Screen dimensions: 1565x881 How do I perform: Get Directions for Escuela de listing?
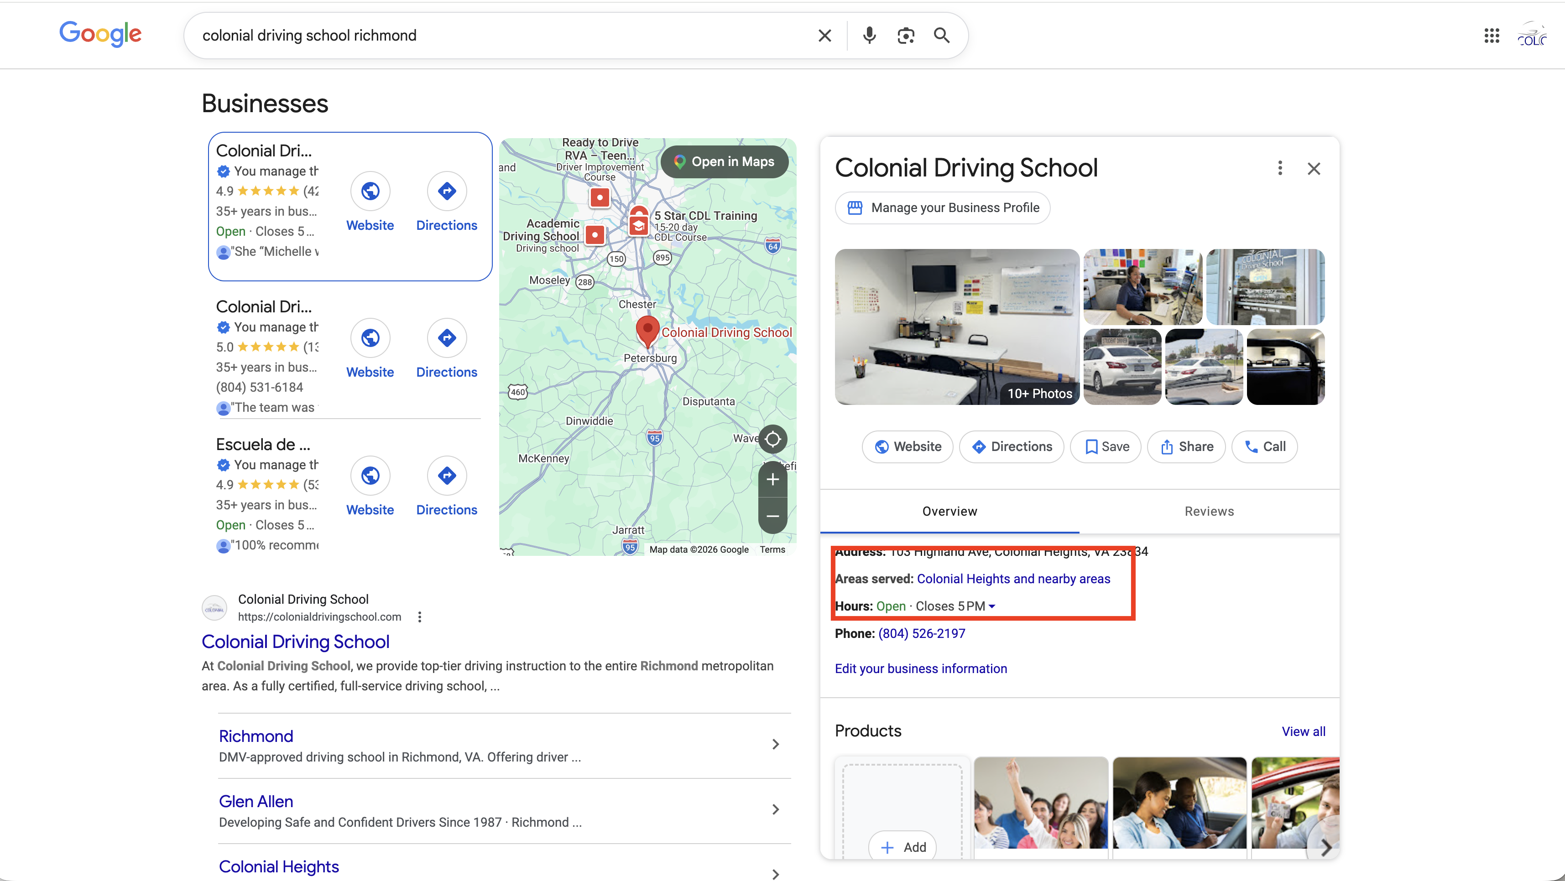(447, 487)
